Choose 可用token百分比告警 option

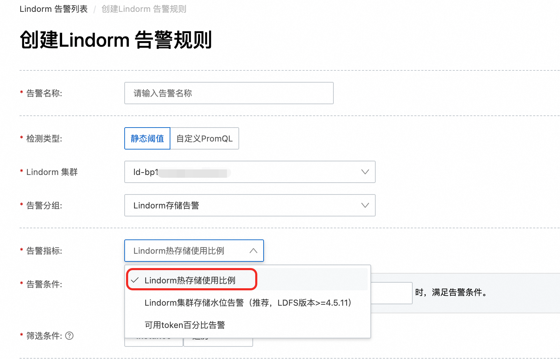[x=185, y=325]
